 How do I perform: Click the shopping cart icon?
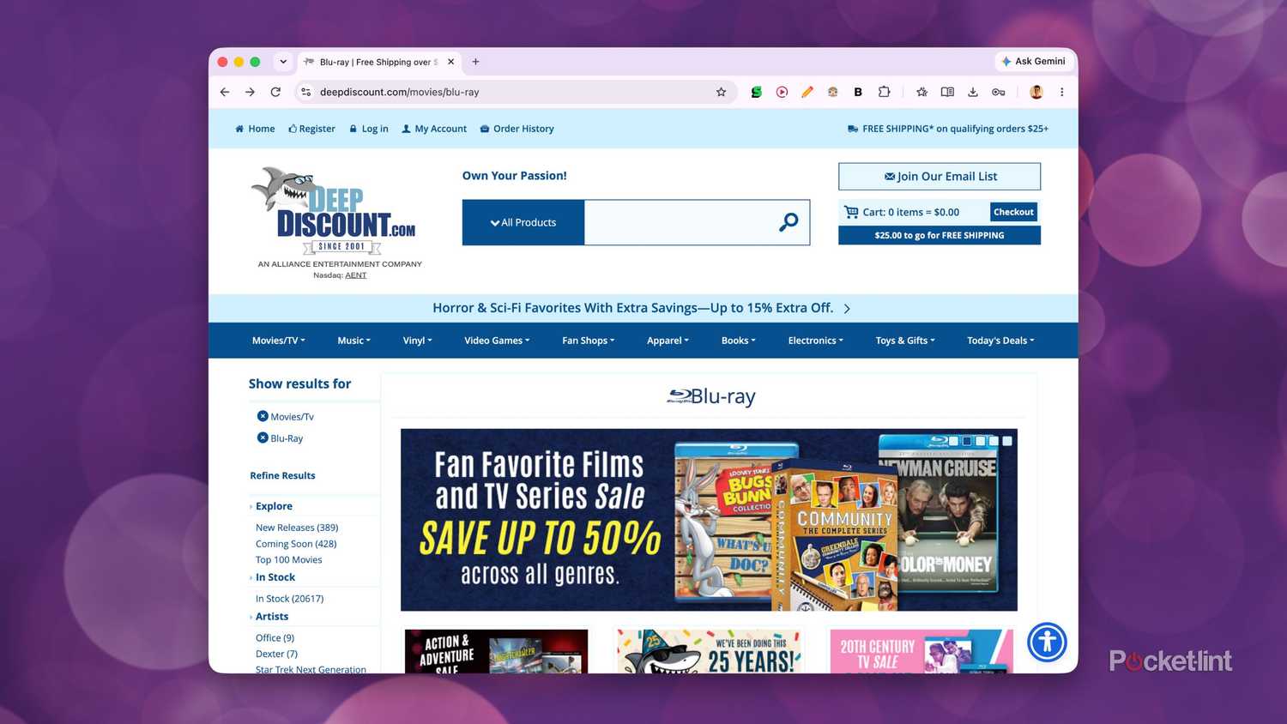point(851,212)
